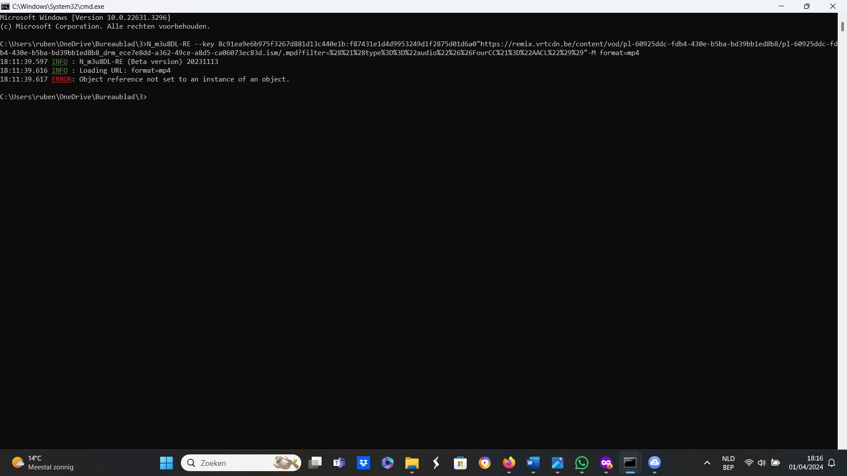847x476 pixels.
Task: Show hidden system tray icons
Action: click(707, 463)
